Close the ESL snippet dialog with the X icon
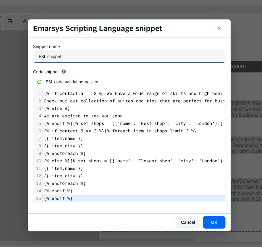The image size is (262, 247). [219, 29]
